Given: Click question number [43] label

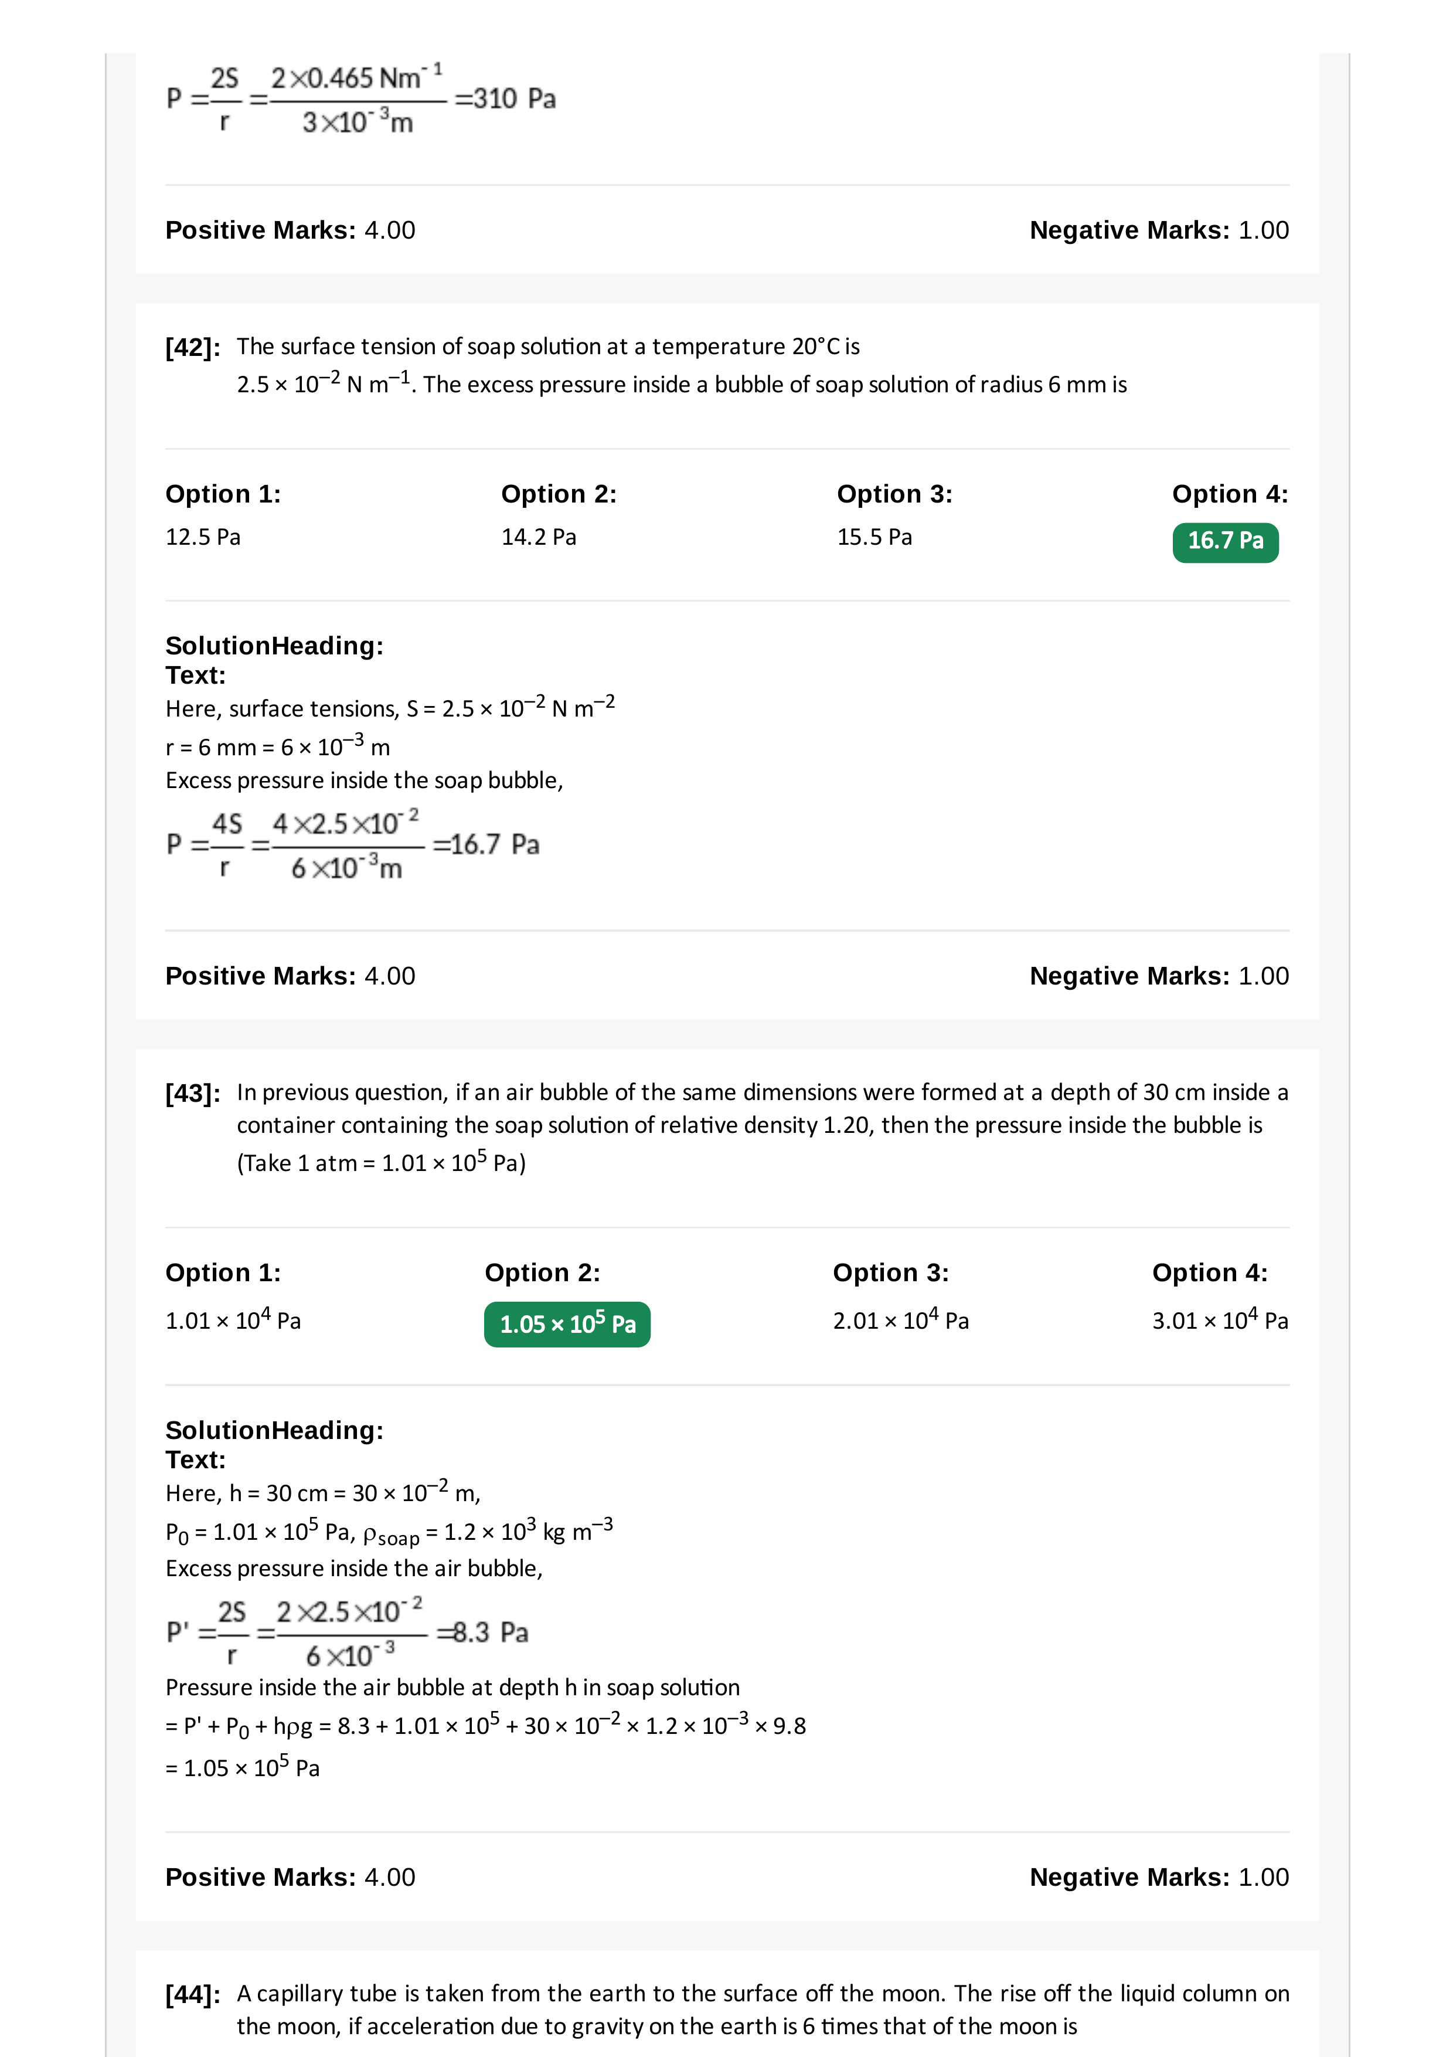Looking at the screenshot, I should [x=192, y=1094].
